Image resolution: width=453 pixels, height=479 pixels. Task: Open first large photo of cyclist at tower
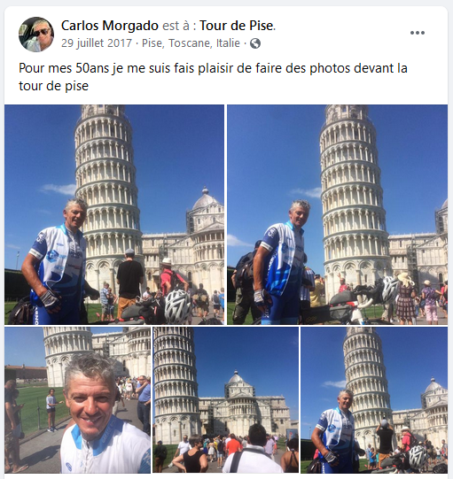pyautogui.click(x=114, y=214)
